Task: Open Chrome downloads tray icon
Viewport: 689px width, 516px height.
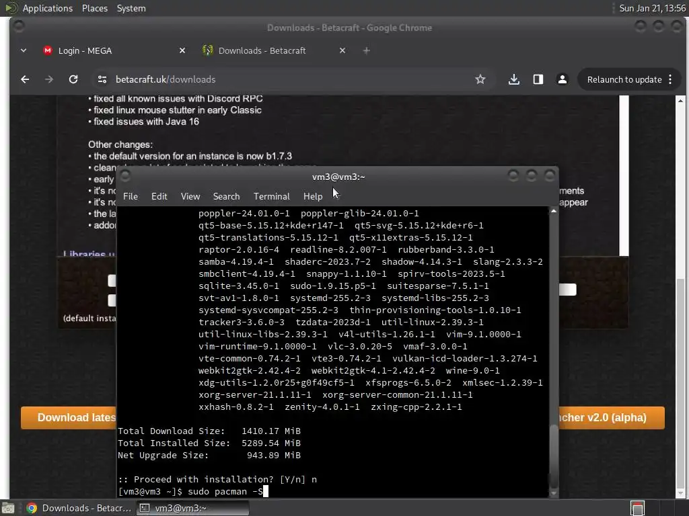Action: point(513,79)
